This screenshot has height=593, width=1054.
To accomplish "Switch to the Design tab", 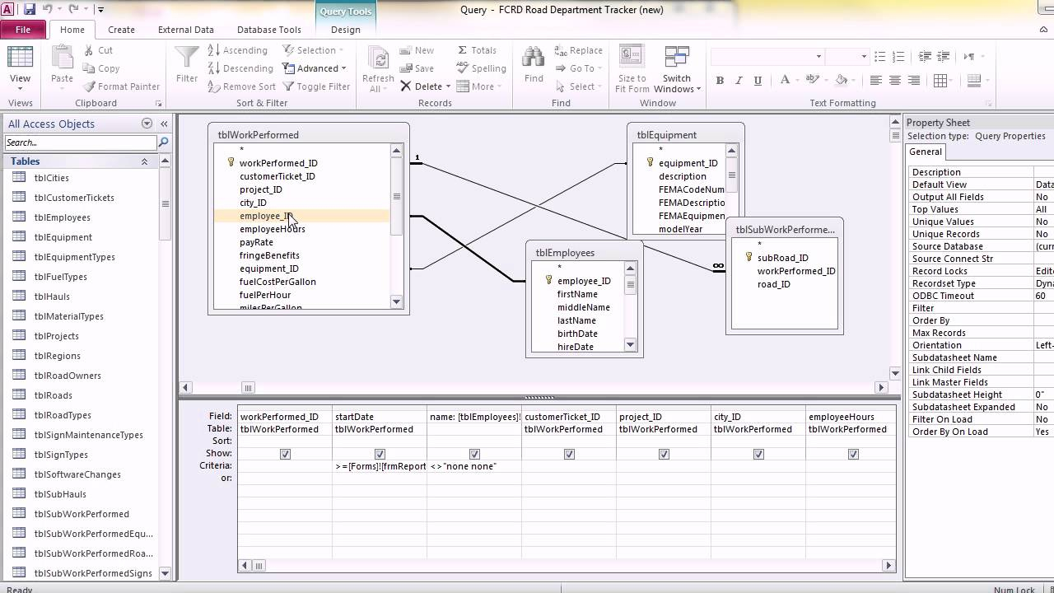I will pos(345,30).
